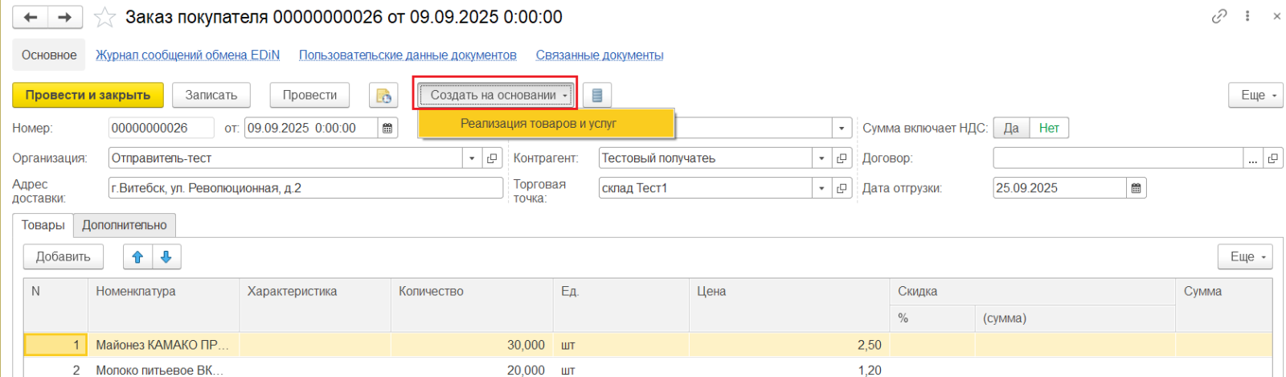Open the calendar picker for document date
Viewport: 1286px width, 377px height.
[387, 128]
